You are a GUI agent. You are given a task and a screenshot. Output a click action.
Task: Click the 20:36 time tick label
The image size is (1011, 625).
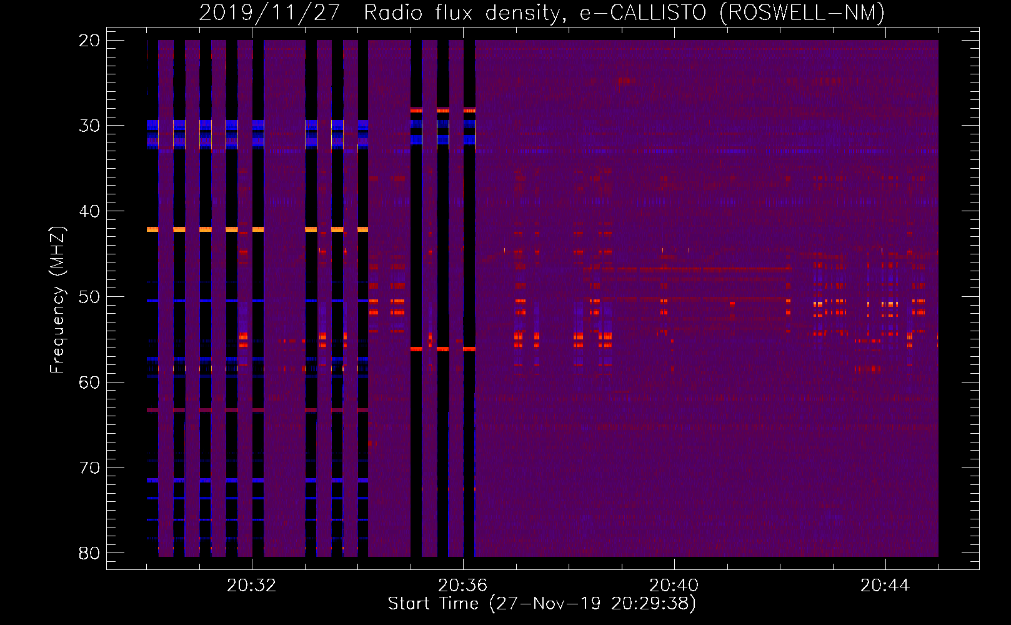tap(463, 586)
